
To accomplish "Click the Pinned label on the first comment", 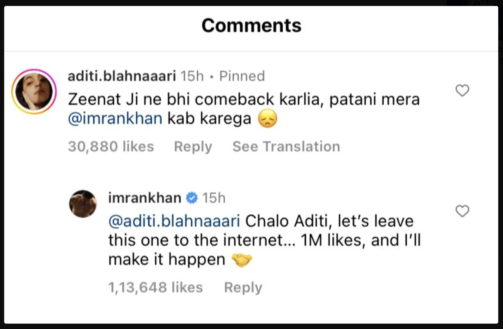I will coord(242,76).
